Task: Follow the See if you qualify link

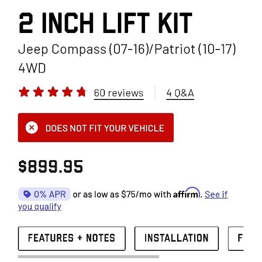Action: (123, 200)
